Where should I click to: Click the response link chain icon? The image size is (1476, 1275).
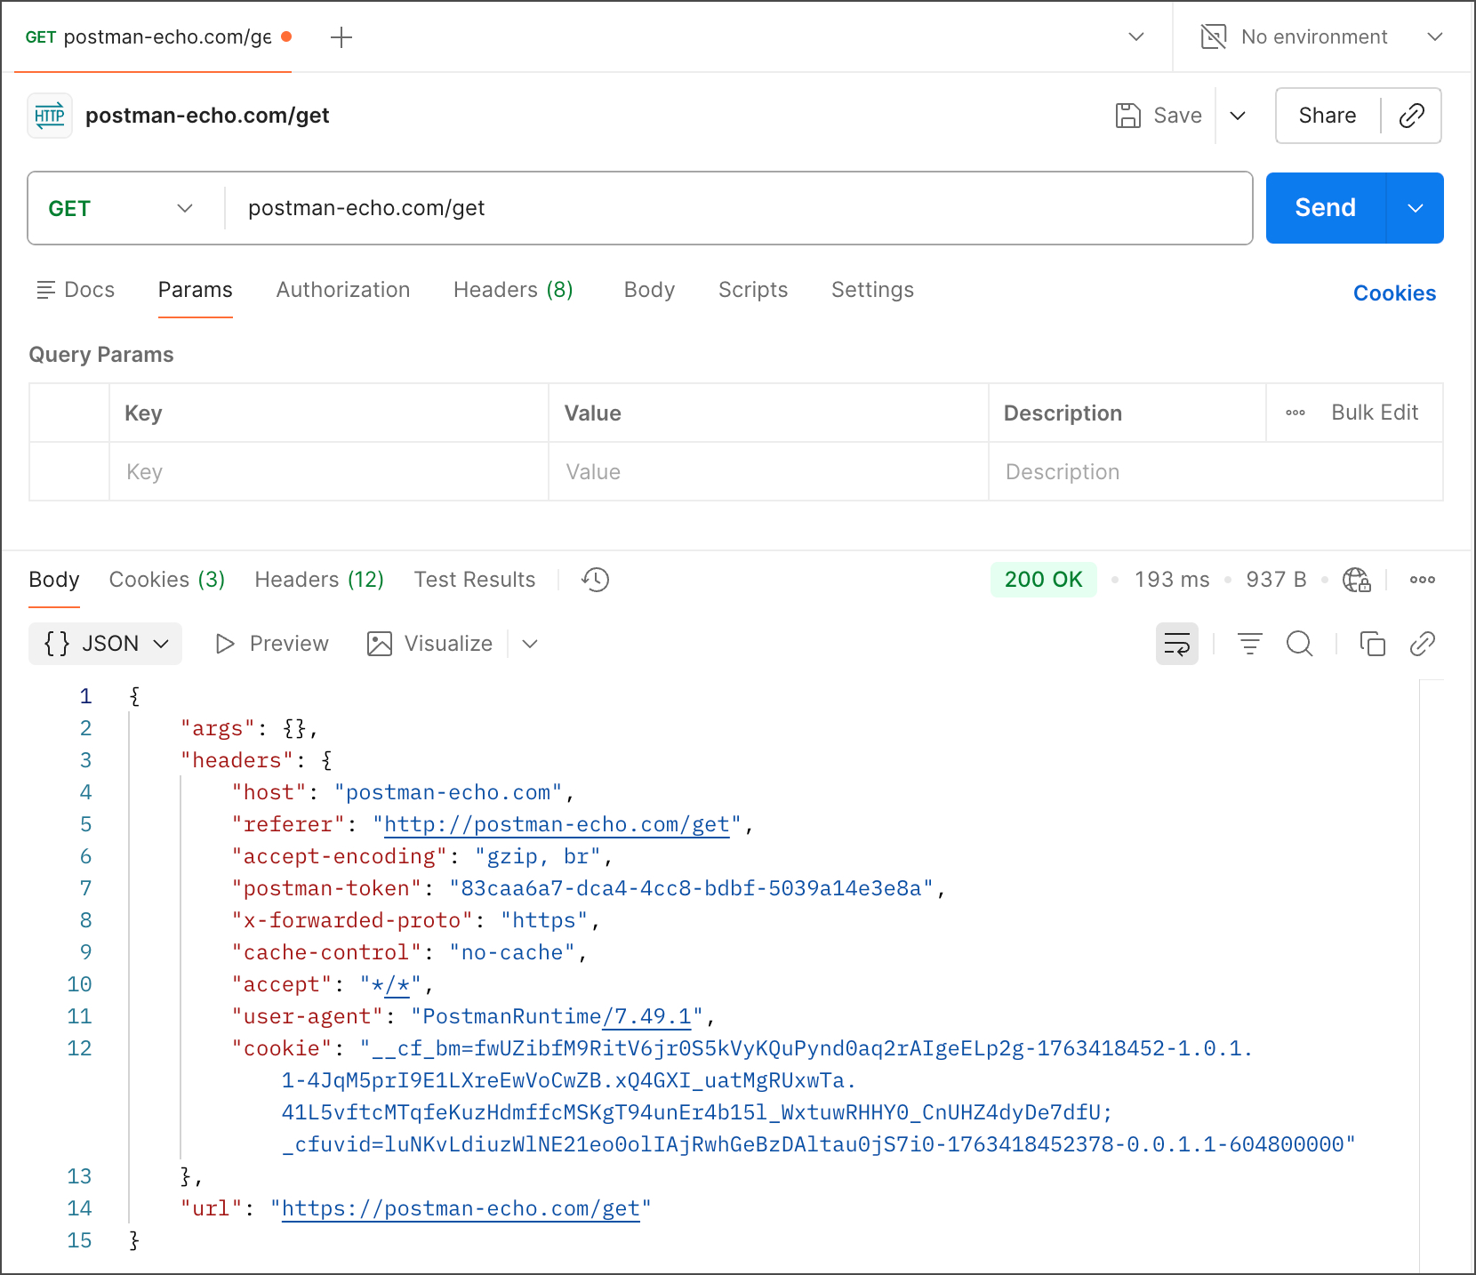pos(1422,644)
